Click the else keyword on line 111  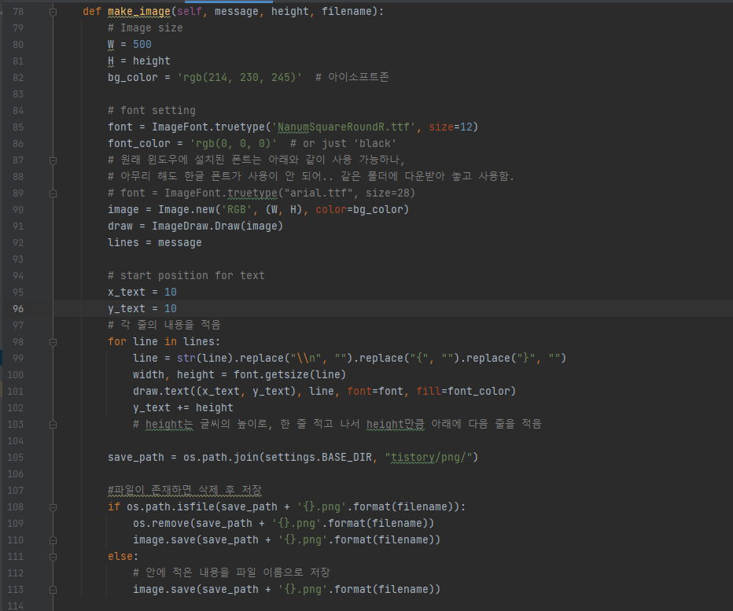(x=120, y=557)
